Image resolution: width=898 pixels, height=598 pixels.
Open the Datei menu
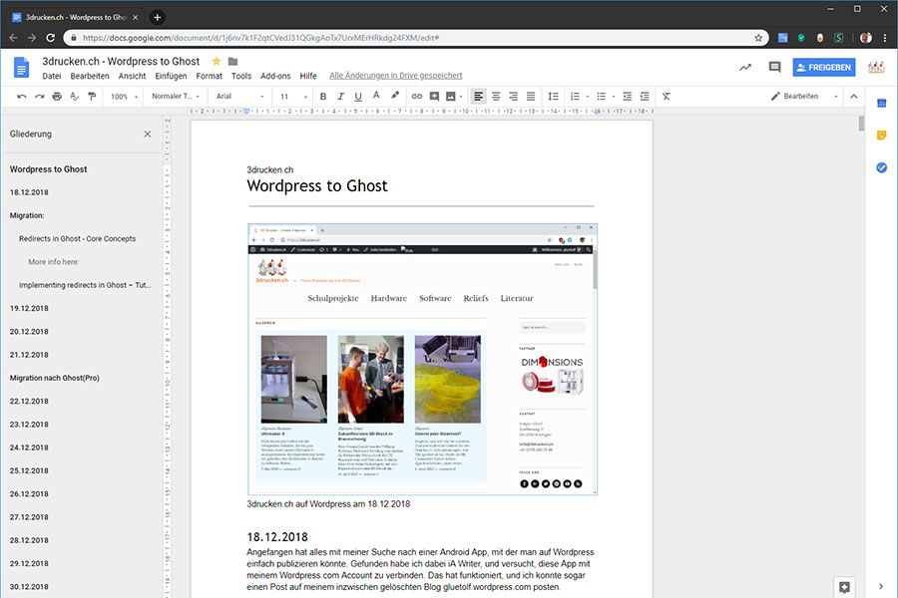pos(52,76)
